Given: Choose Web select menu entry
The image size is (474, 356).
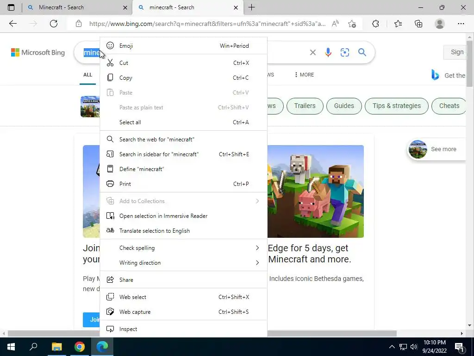Looking at the screenshot, I should tap(183, 297).
